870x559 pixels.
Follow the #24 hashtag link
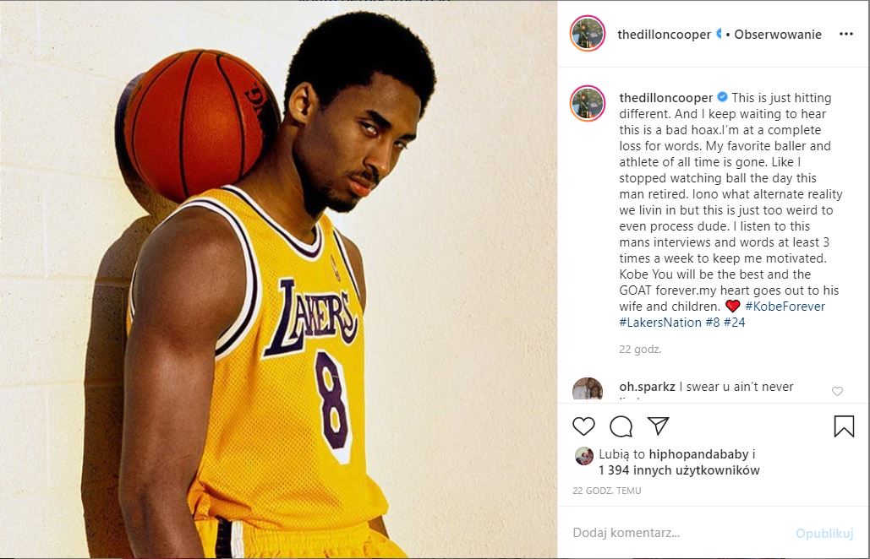click(x=734, y=323)
